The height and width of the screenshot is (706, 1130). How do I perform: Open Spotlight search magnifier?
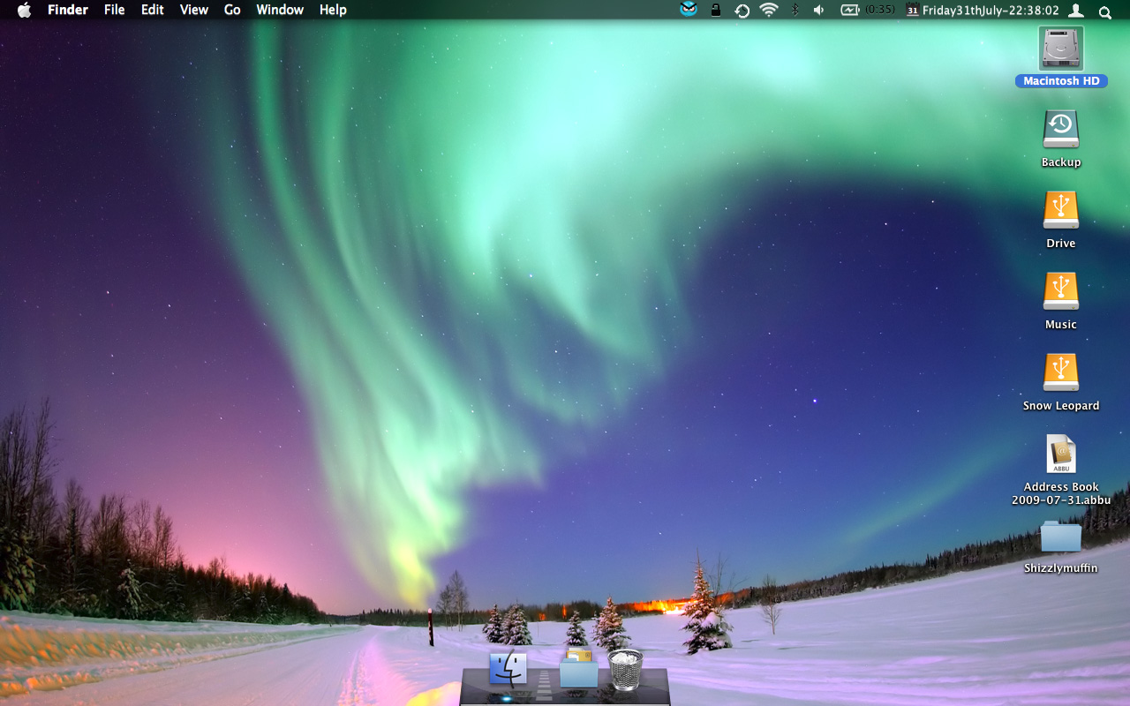click(x=1105, y=11)
